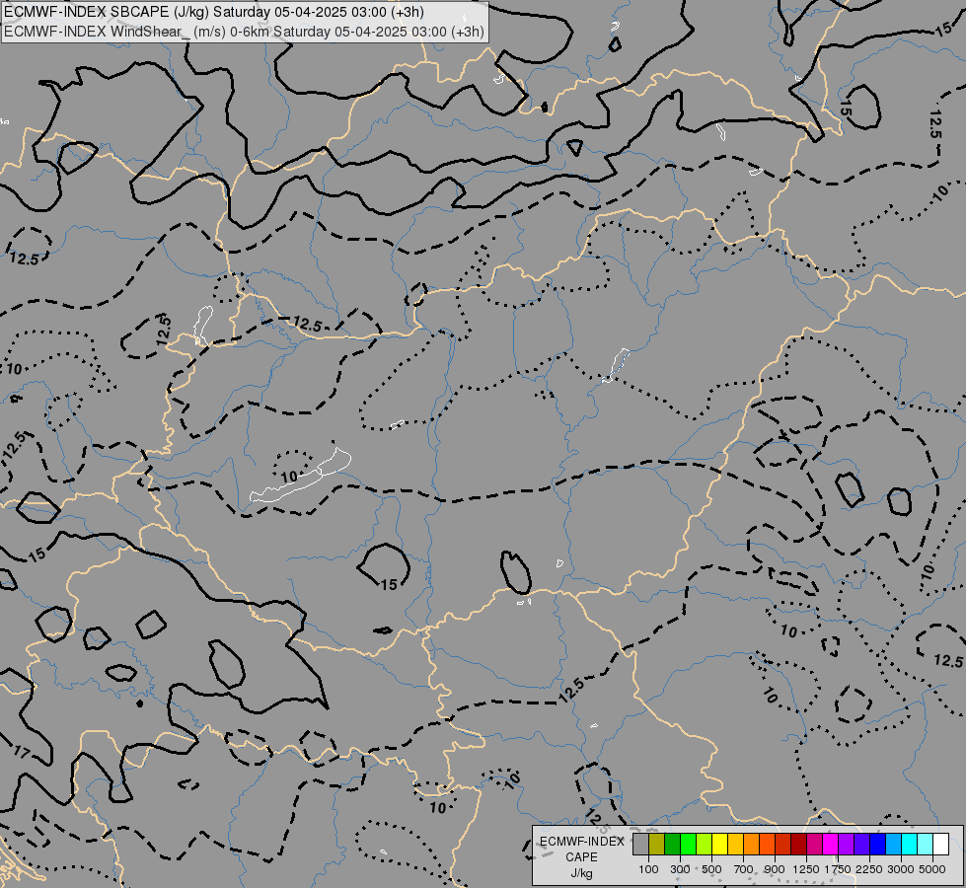Click the 100 value under legend

pyautogui.click(x=648, y=869)
